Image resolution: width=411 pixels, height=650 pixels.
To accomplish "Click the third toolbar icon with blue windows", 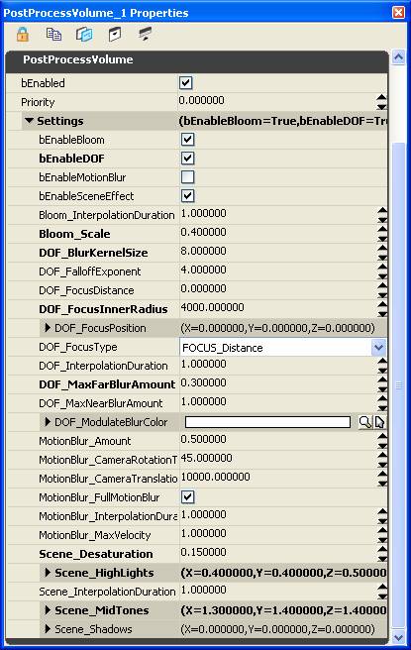I will (84, 34).
